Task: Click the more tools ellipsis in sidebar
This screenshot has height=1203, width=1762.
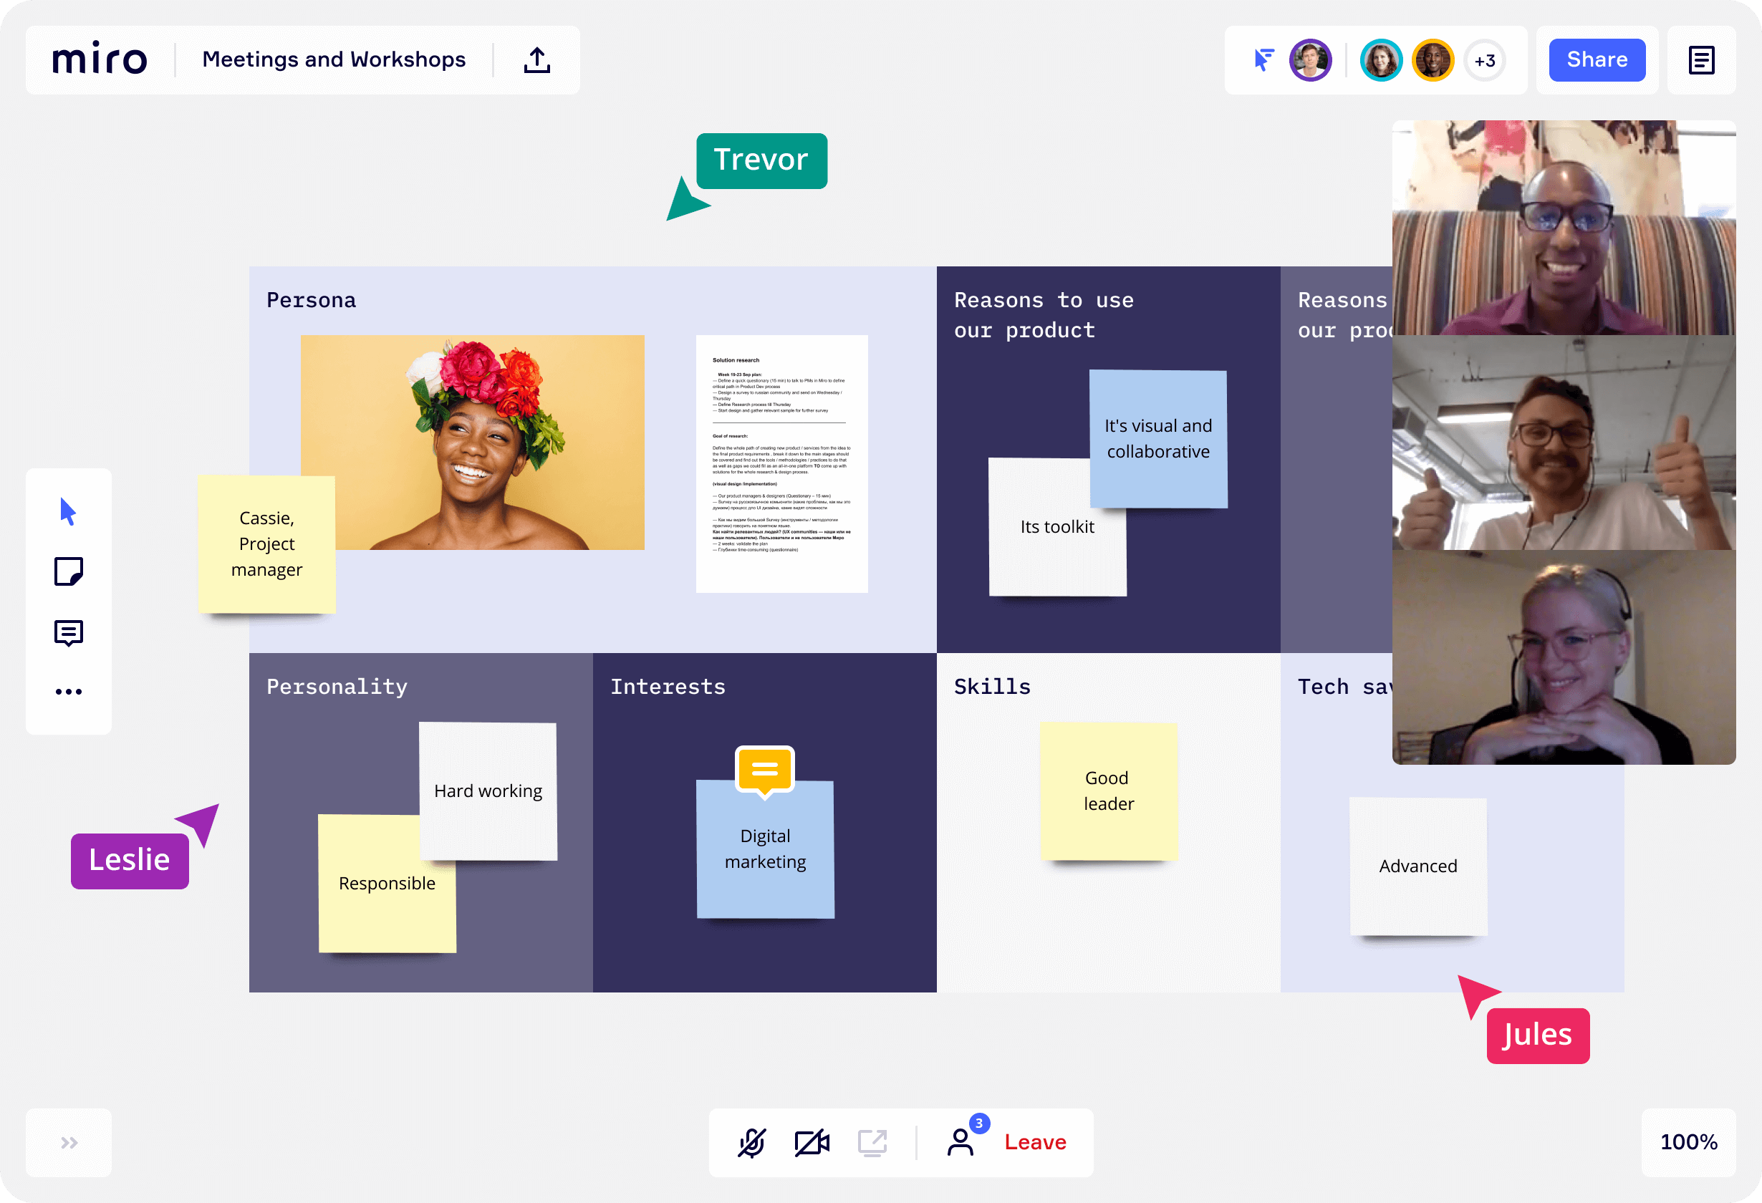Action: click(x=68, y=690)
